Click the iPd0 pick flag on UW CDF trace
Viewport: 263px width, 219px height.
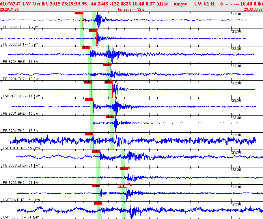(x=87, y=82)
